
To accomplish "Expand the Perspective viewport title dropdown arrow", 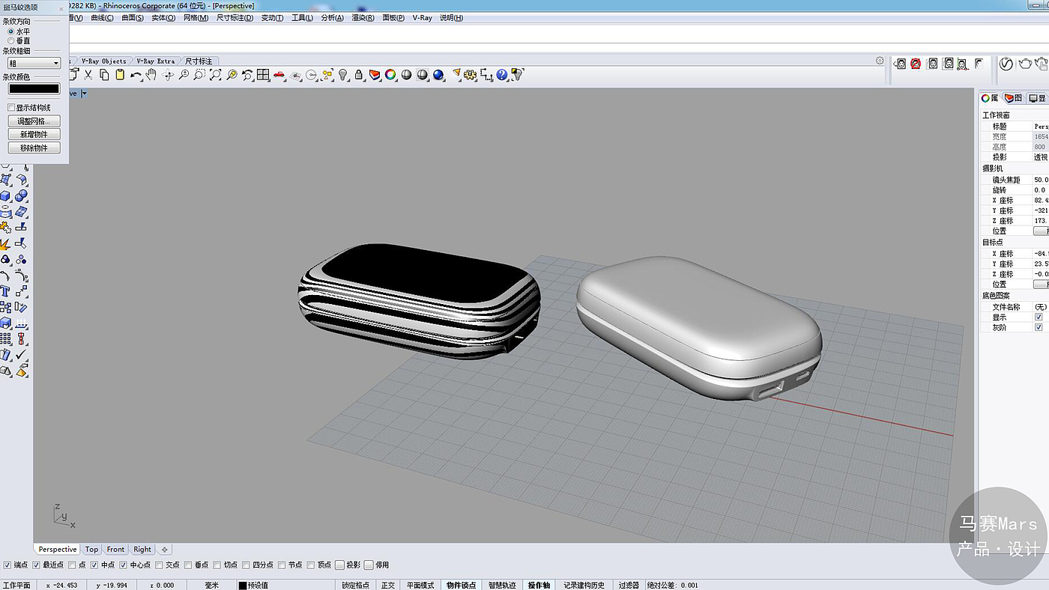I will click(x=85, y=94).
